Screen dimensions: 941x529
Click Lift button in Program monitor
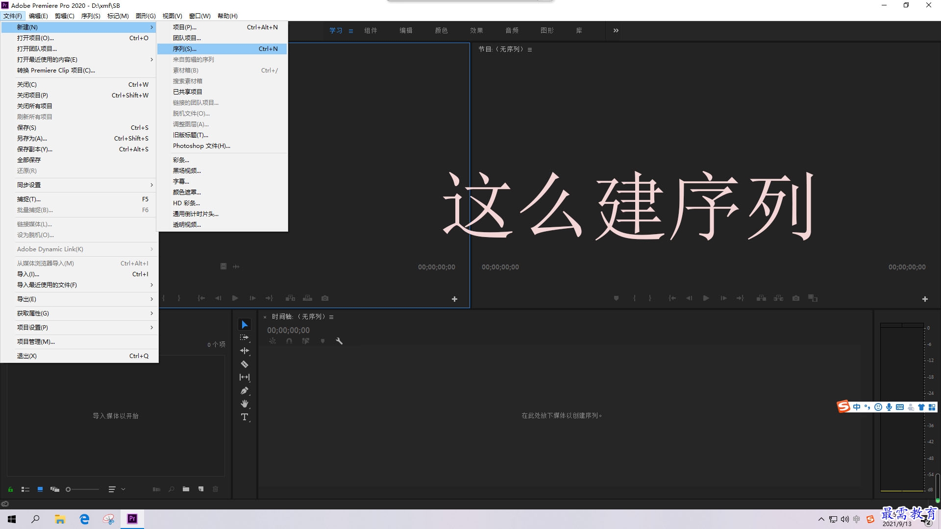(x=761, y=298)
